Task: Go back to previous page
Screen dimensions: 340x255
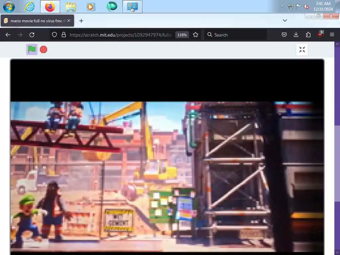Action: 8,35
